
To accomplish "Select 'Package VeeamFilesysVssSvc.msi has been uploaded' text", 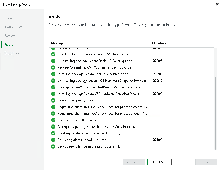I will [x=95, y=67].
